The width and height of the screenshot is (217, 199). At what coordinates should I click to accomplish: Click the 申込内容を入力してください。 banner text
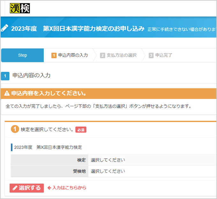tap(49, 93)
